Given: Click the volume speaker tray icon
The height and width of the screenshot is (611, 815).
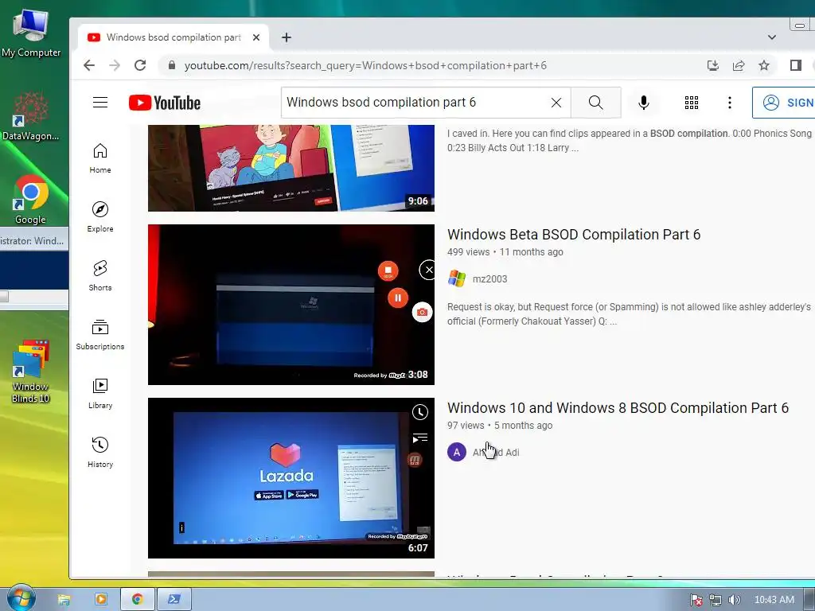Looking at the screenshot, I should (x=734, y=600).
